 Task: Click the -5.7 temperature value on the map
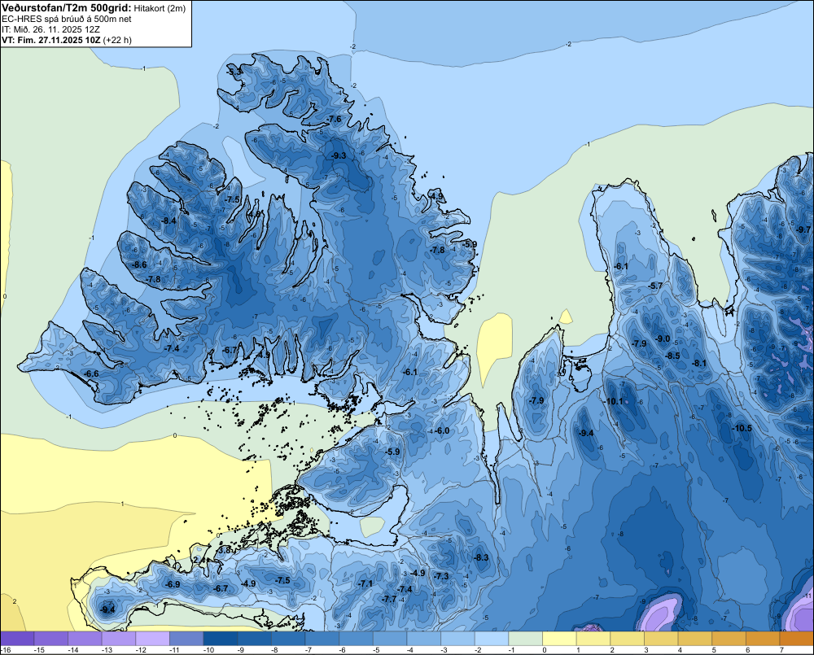(x=655, y=286)
